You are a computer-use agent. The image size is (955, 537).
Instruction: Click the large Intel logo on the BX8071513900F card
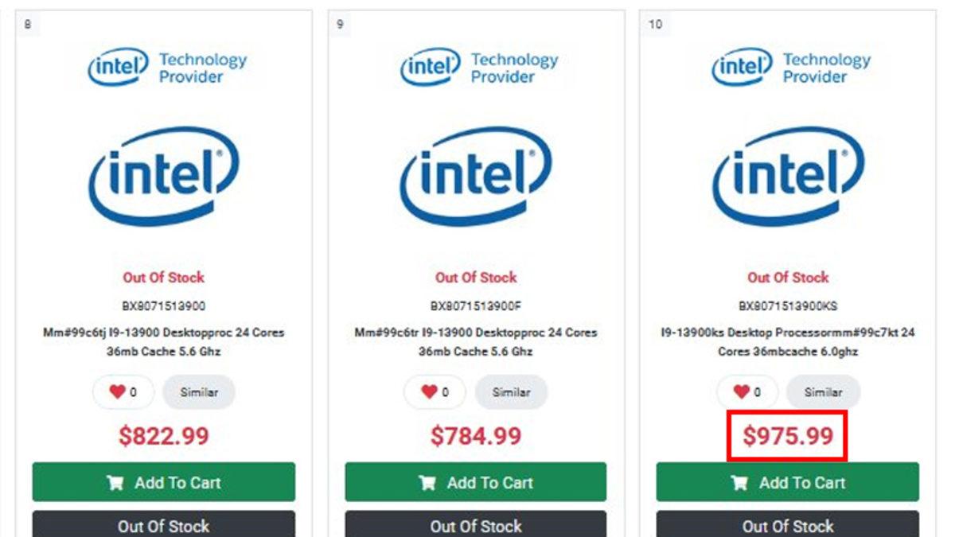474,177
